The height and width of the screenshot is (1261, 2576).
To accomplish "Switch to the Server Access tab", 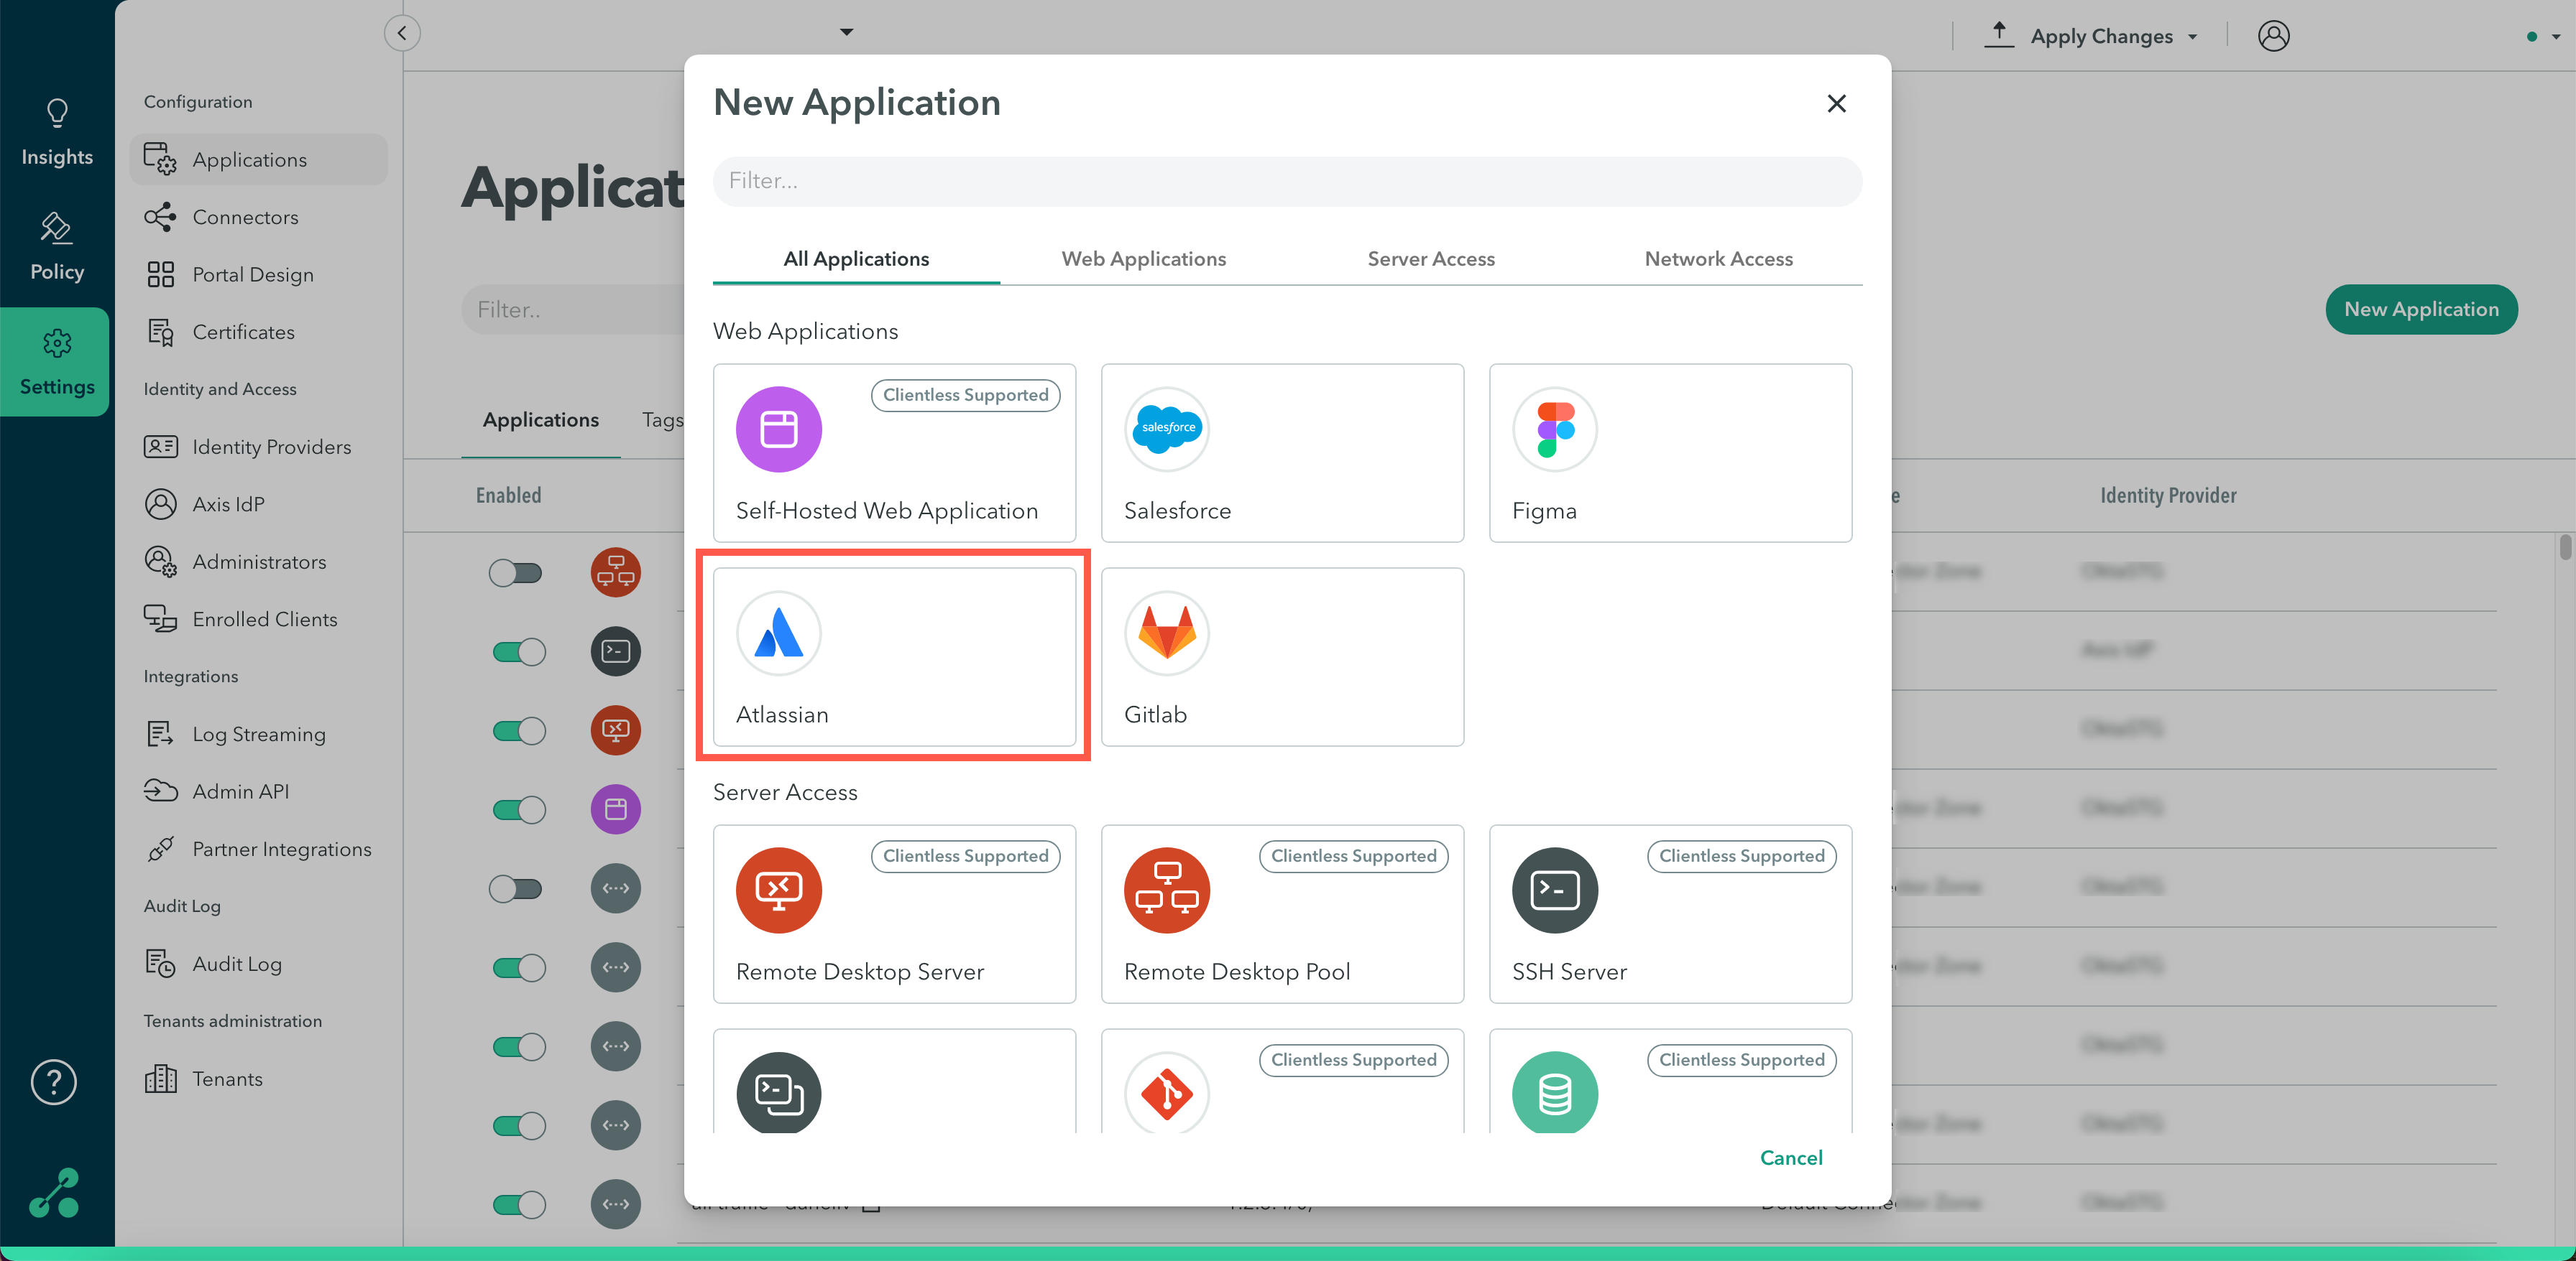I will coord(1430,259).
